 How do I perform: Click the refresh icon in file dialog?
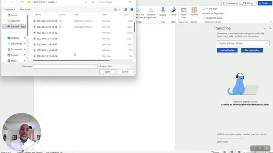coord(93,2)
